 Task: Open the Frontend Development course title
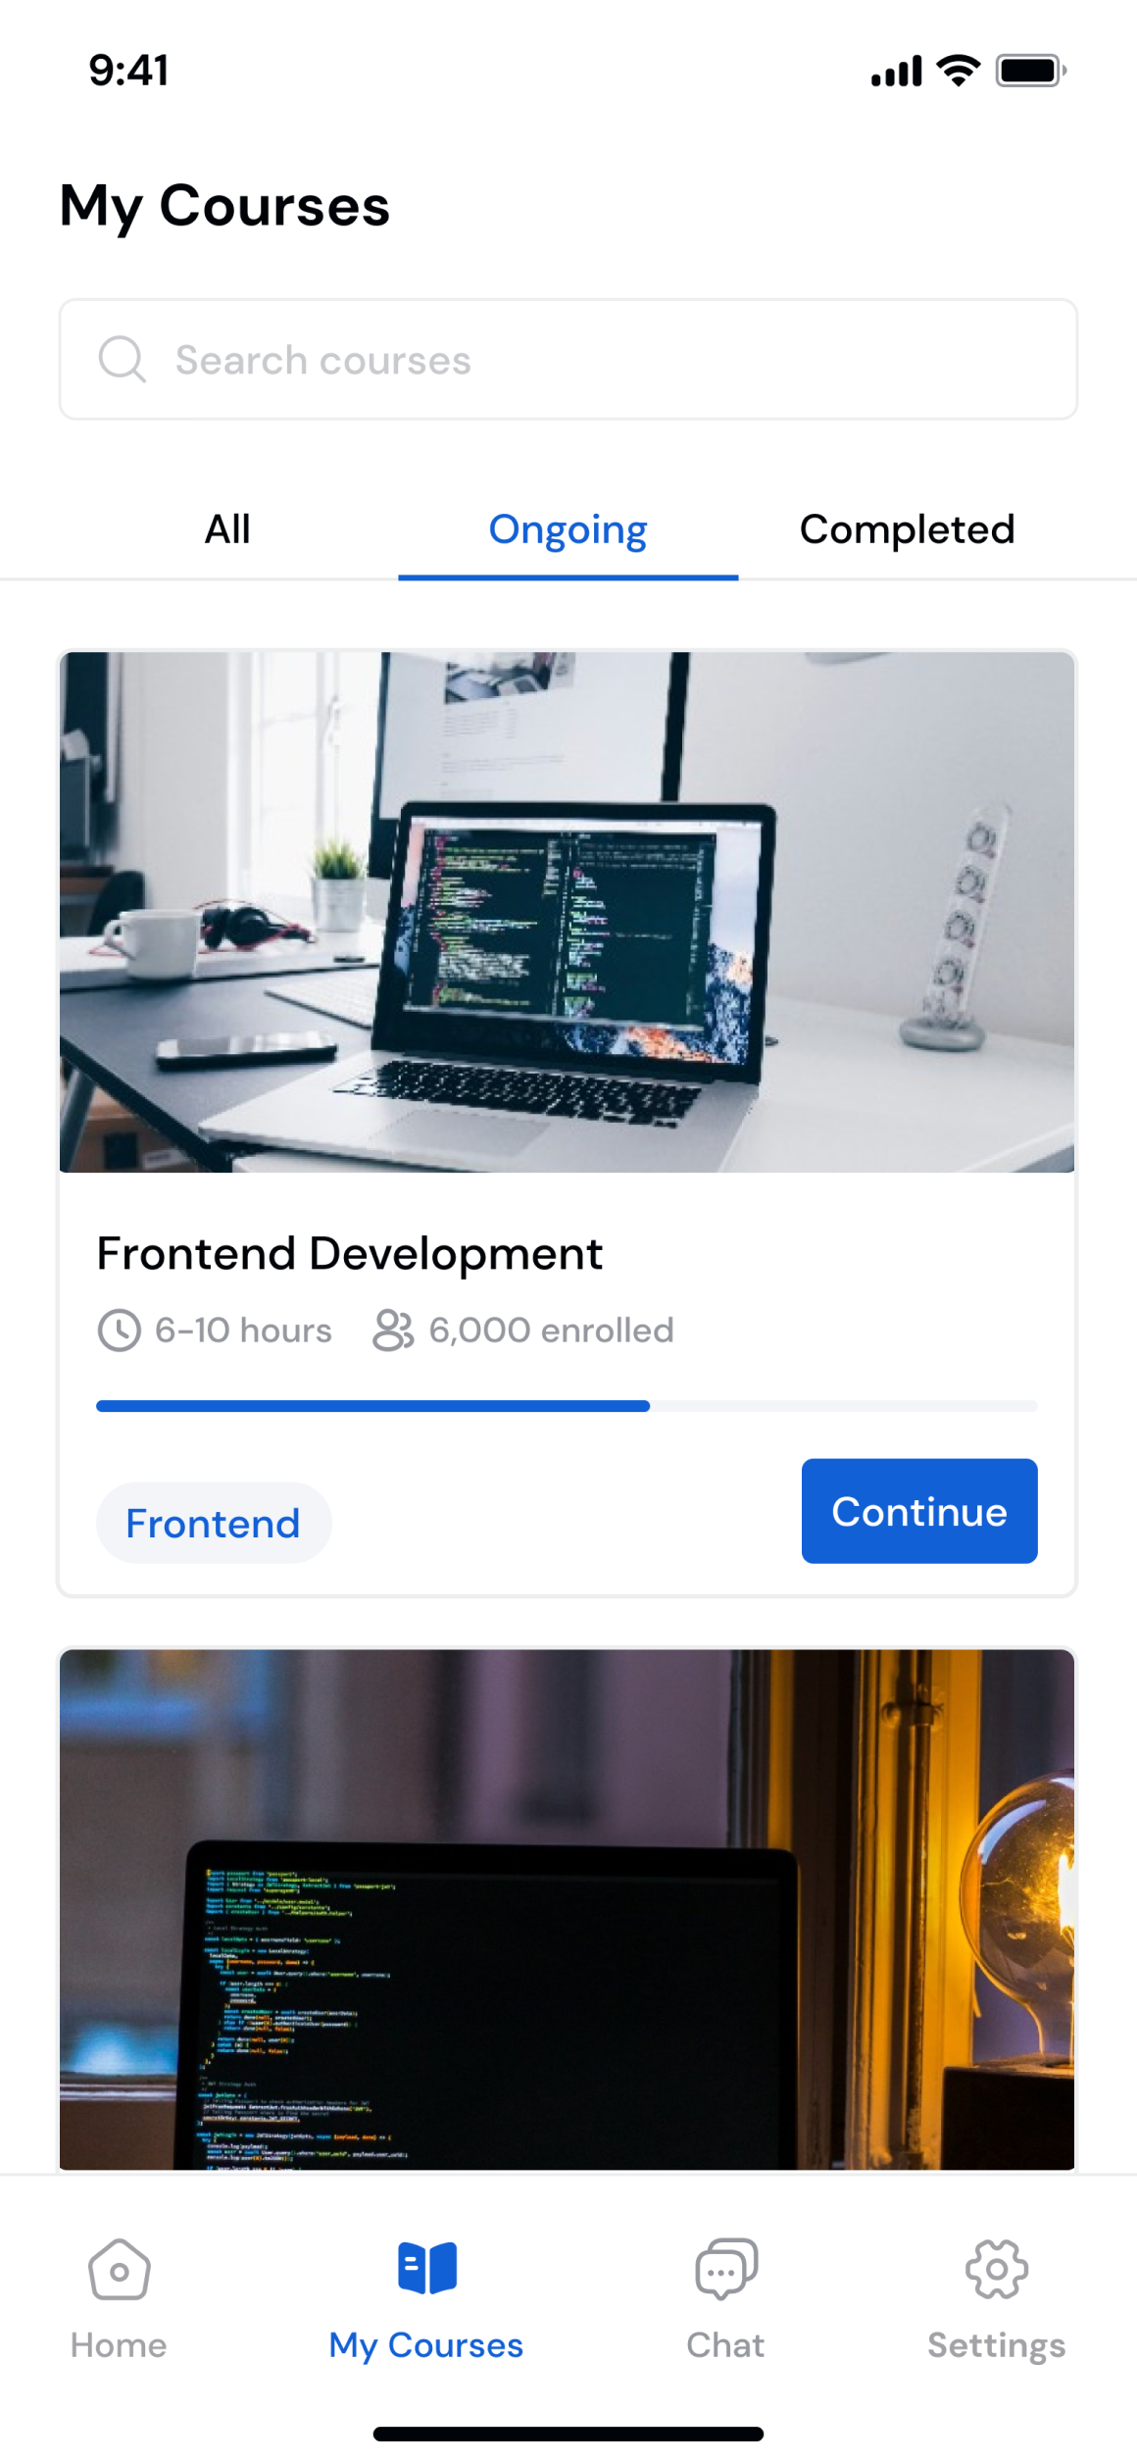[x=350, y=1253]
